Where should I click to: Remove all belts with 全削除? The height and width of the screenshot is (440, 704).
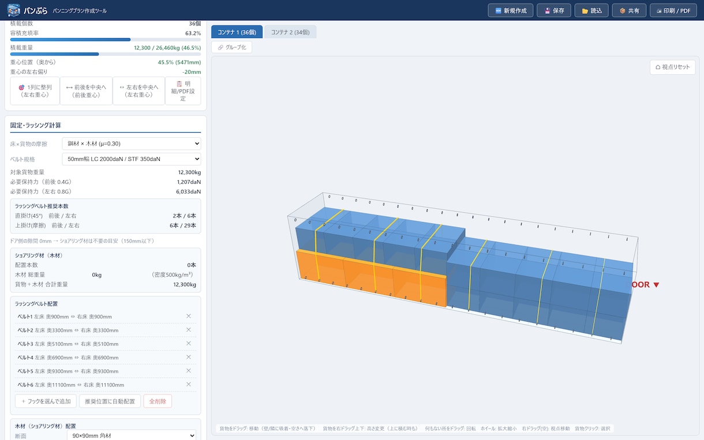(x=158, y=401)
